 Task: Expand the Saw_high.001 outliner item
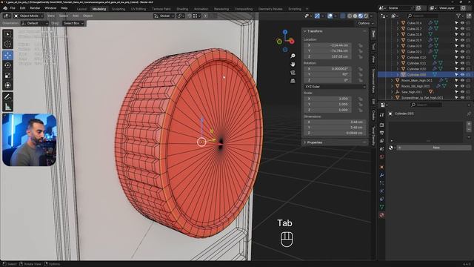tap(392, 92)
